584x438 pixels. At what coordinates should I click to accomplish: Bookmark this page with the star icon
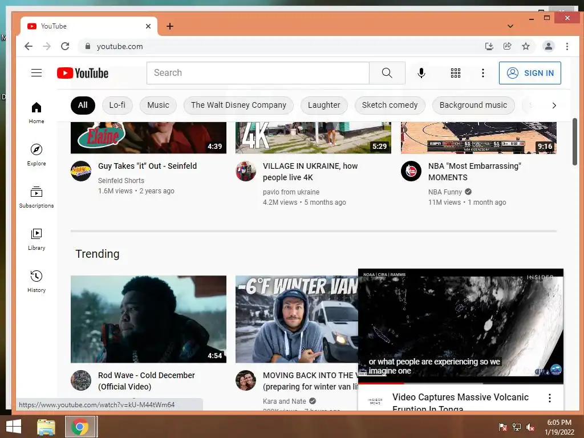525,46
